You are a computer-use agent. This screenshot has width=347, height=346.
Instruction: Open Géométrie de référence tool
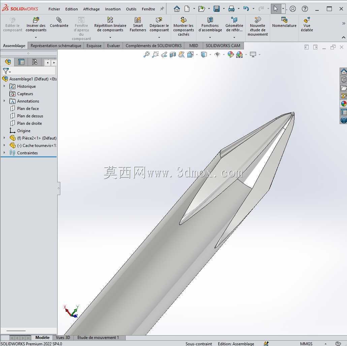(x=234, y=24)
